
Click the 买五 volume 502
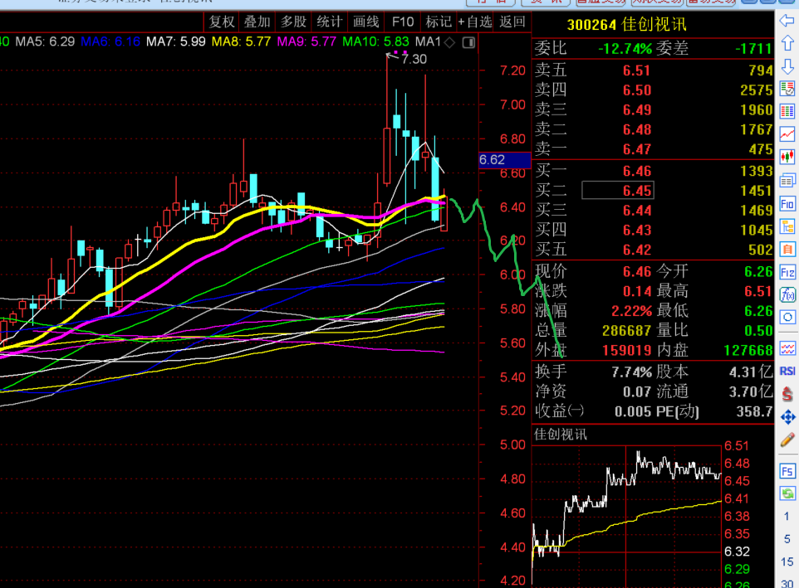coord(761,250)
